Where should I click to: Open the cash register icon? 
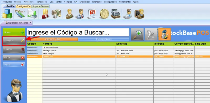(x=116, y=14)
